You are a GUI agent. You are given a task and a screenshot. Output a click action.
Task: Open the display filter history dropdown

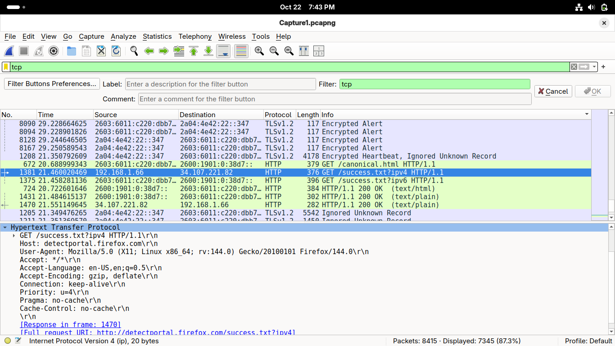point(594,67)
